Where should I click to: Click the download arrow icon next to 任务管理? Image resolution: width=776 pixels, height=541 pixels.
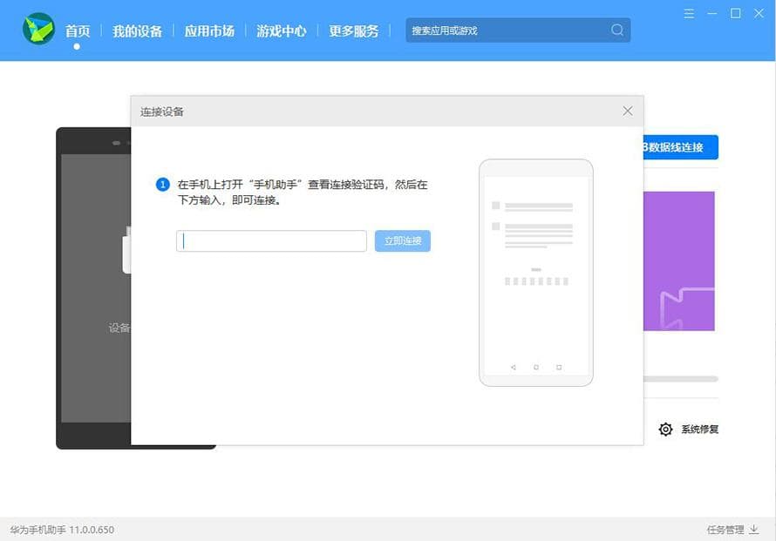point(754,528)
